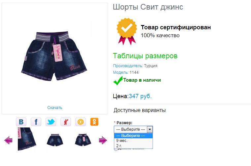Click the main product image of shorts
This screenshot has width=251, height=166.
click(54, 56)
